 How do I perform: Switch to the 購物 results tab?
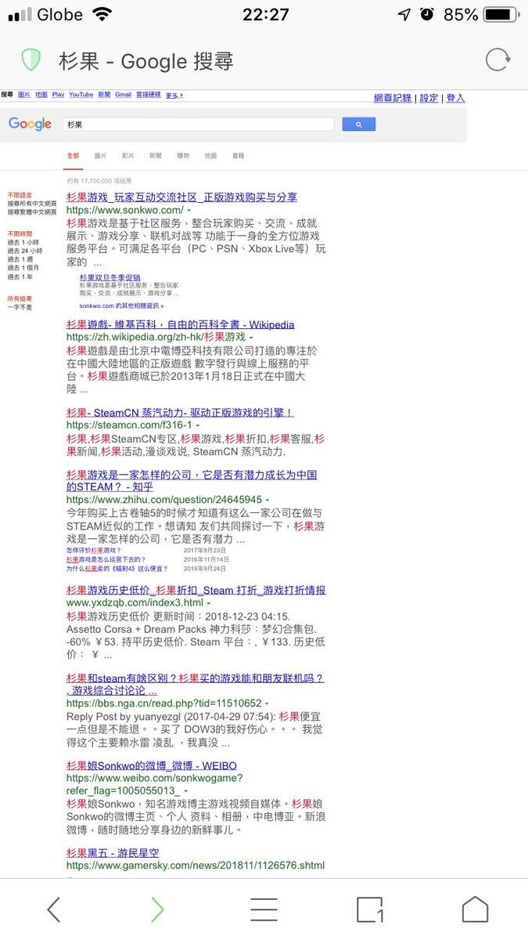[x=183, y=156]
